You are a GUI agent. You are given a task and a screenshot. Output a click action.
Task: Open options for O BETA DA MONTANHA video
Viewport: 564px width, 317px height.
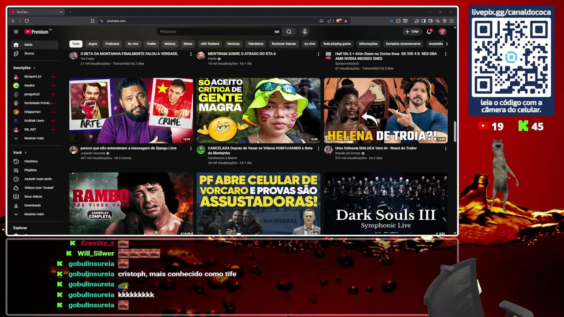coord(191,54)
